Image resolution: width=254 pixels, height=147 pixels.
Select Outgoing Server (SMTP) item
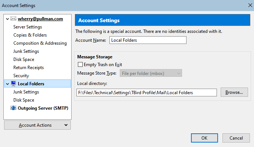[x=43, y=108]
